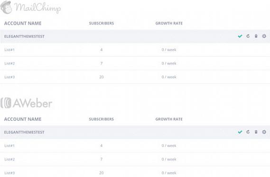This screenshot has height=177, width=270.
Task: Open List#2 under AWeber
Action: pyautogui.click(x=9, y=159)
